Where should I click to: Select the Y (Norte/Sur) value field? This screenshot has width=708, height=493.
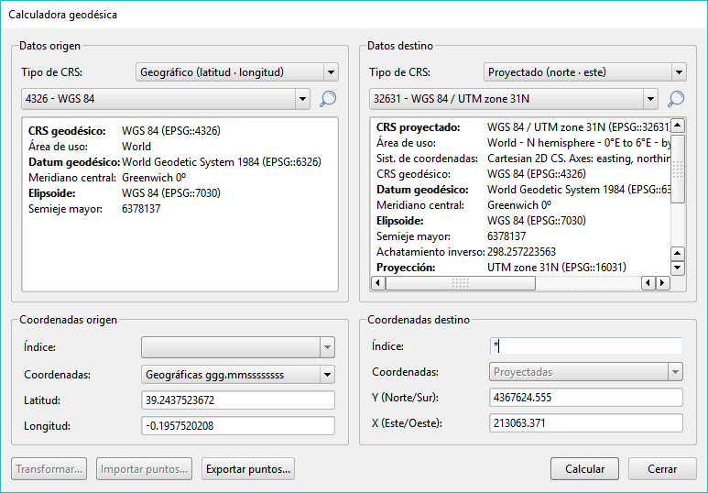(x=586, y=398)
